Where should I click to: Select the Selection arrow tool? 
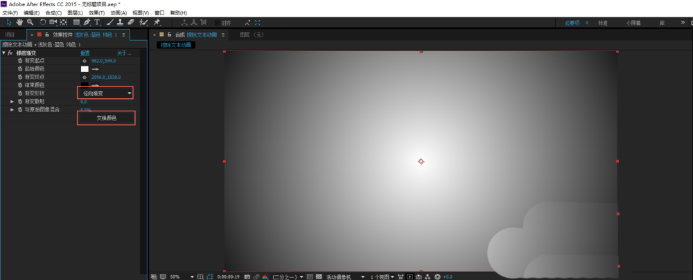coord(10,22)
